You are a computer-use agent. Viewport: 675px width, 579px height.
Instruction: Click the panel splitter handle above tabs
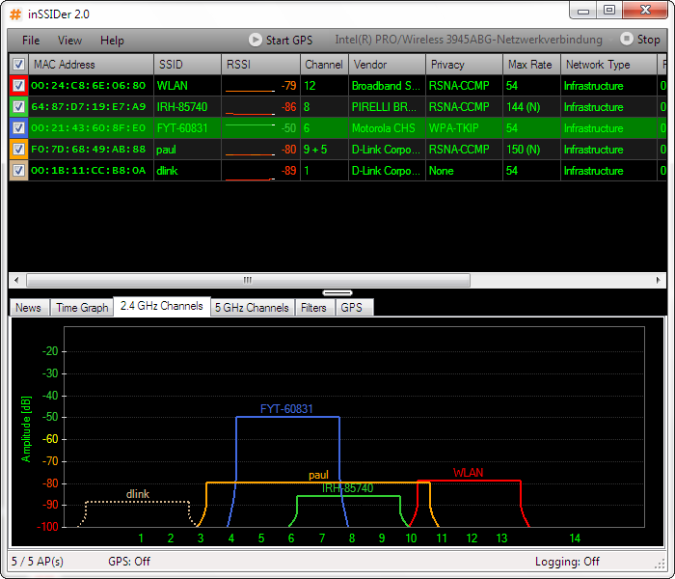tap(337, 292)
